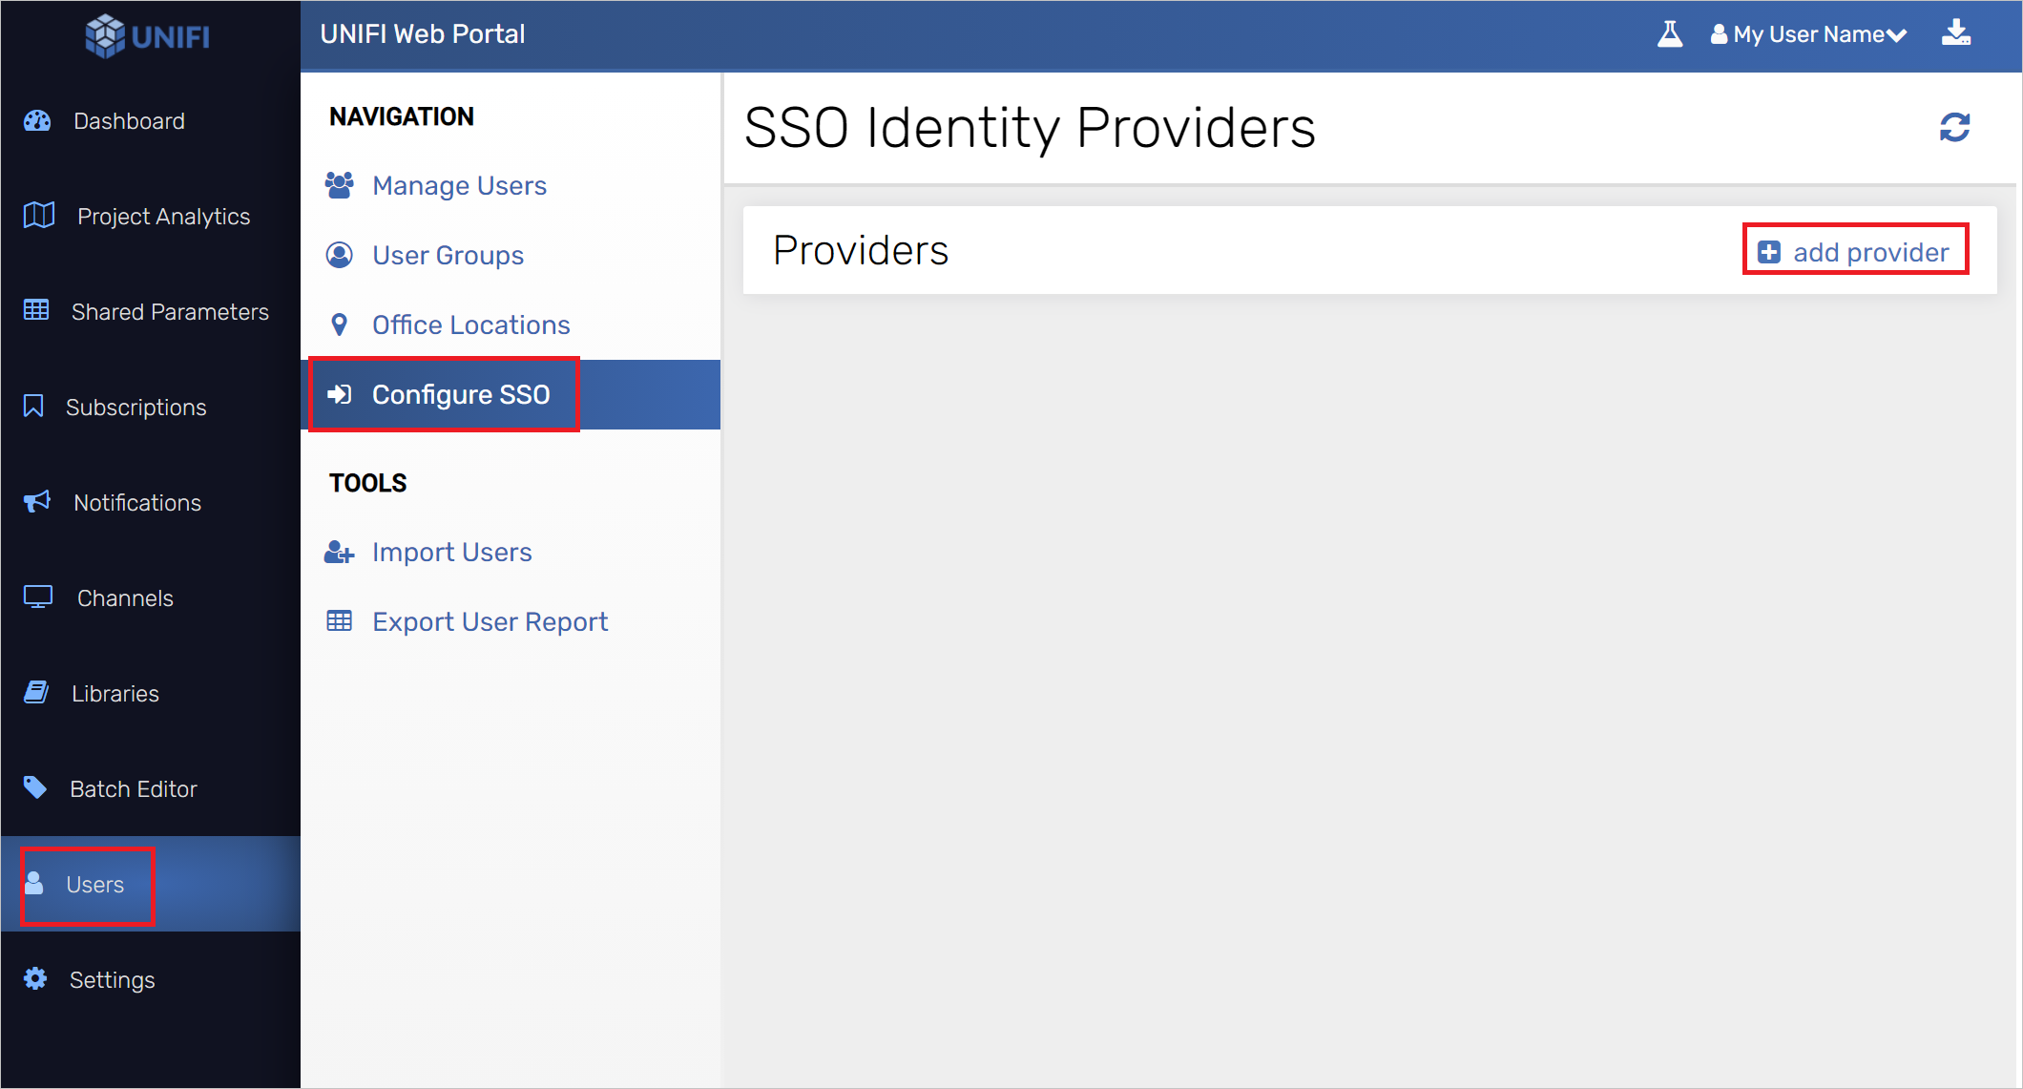The height and width of the screenshot is (1089, 2023).
Task: Click the Export User Report tool
Action: tap(490, 619)
